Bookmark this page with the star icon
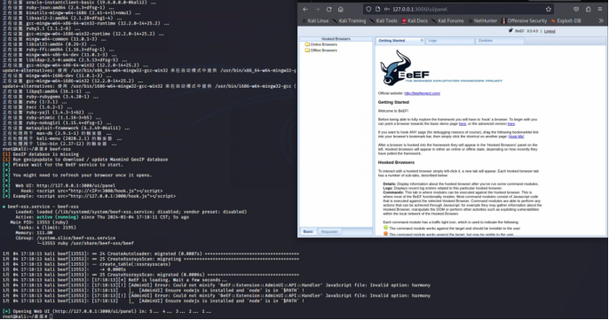The height and width of the screenshot is (320, 609). point(549,10)
